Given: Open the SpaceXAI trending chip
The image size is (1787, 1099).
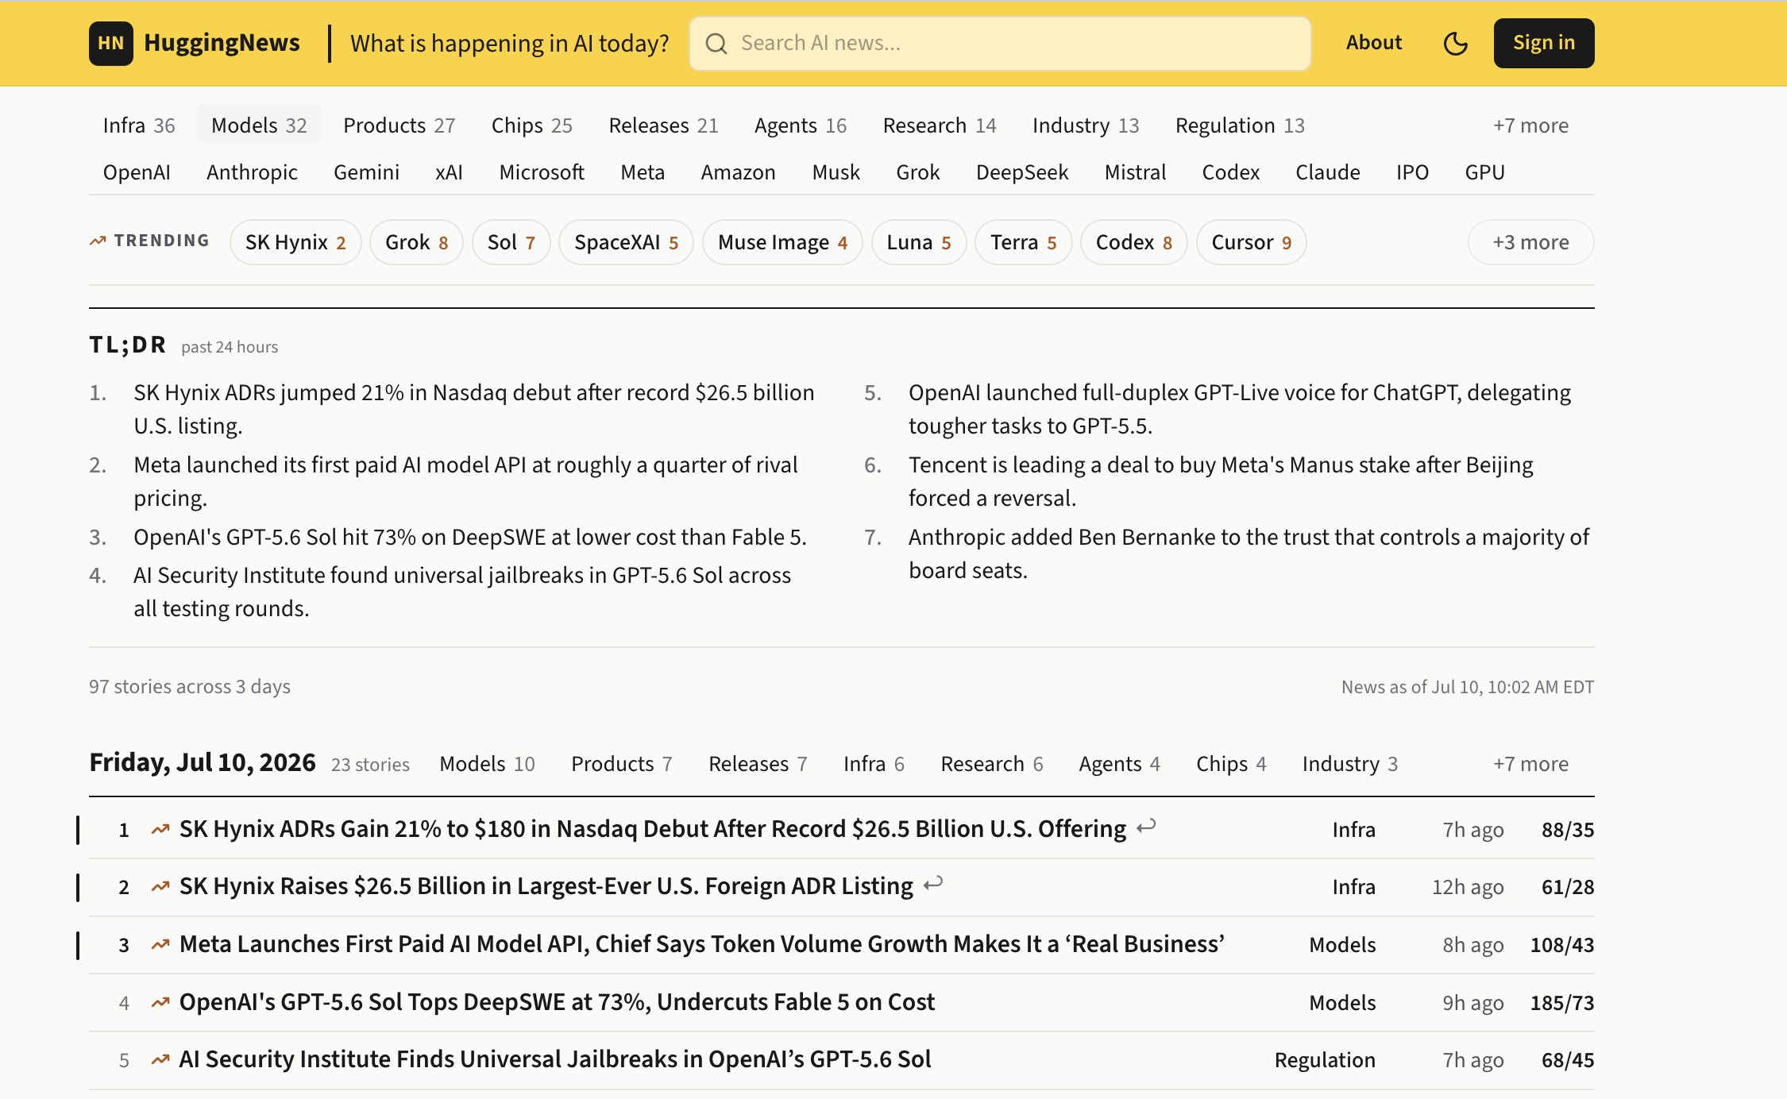Looking at the screenshot, I should pyautogui.click(x=626, y=242).
